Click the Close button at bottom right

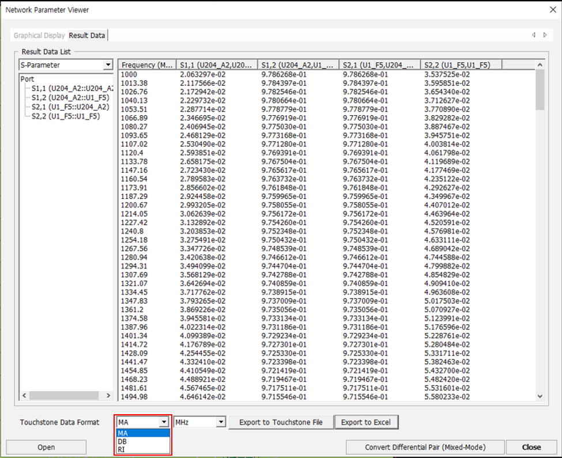coord(531,447)
